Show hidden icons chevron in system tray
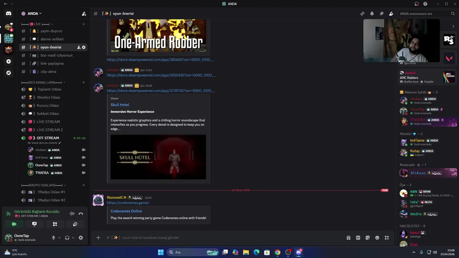This screenshot has height=258, width=459. point(413,252)
